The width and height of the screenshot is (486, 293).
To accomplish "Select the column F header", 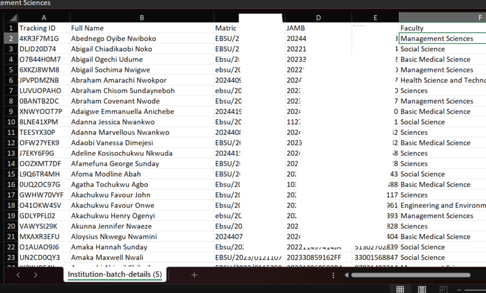I will 442,17.
